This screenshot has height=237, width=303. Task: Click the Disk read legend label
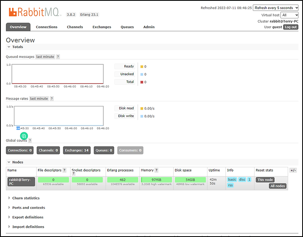[x=125, y=108]
